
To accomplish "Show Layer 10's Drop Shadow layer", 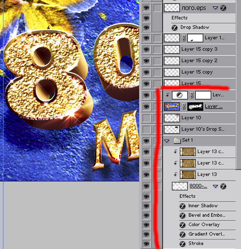I will 146,129.
